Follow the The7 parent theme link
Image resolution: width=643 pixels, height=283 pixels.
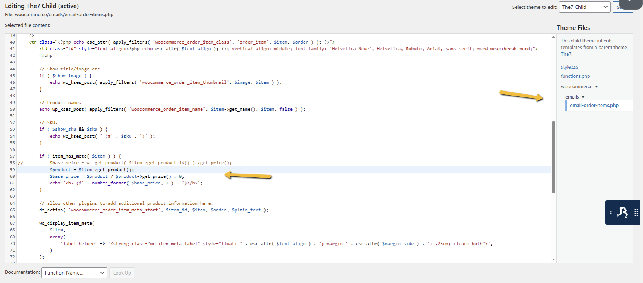tap(566, 54)
